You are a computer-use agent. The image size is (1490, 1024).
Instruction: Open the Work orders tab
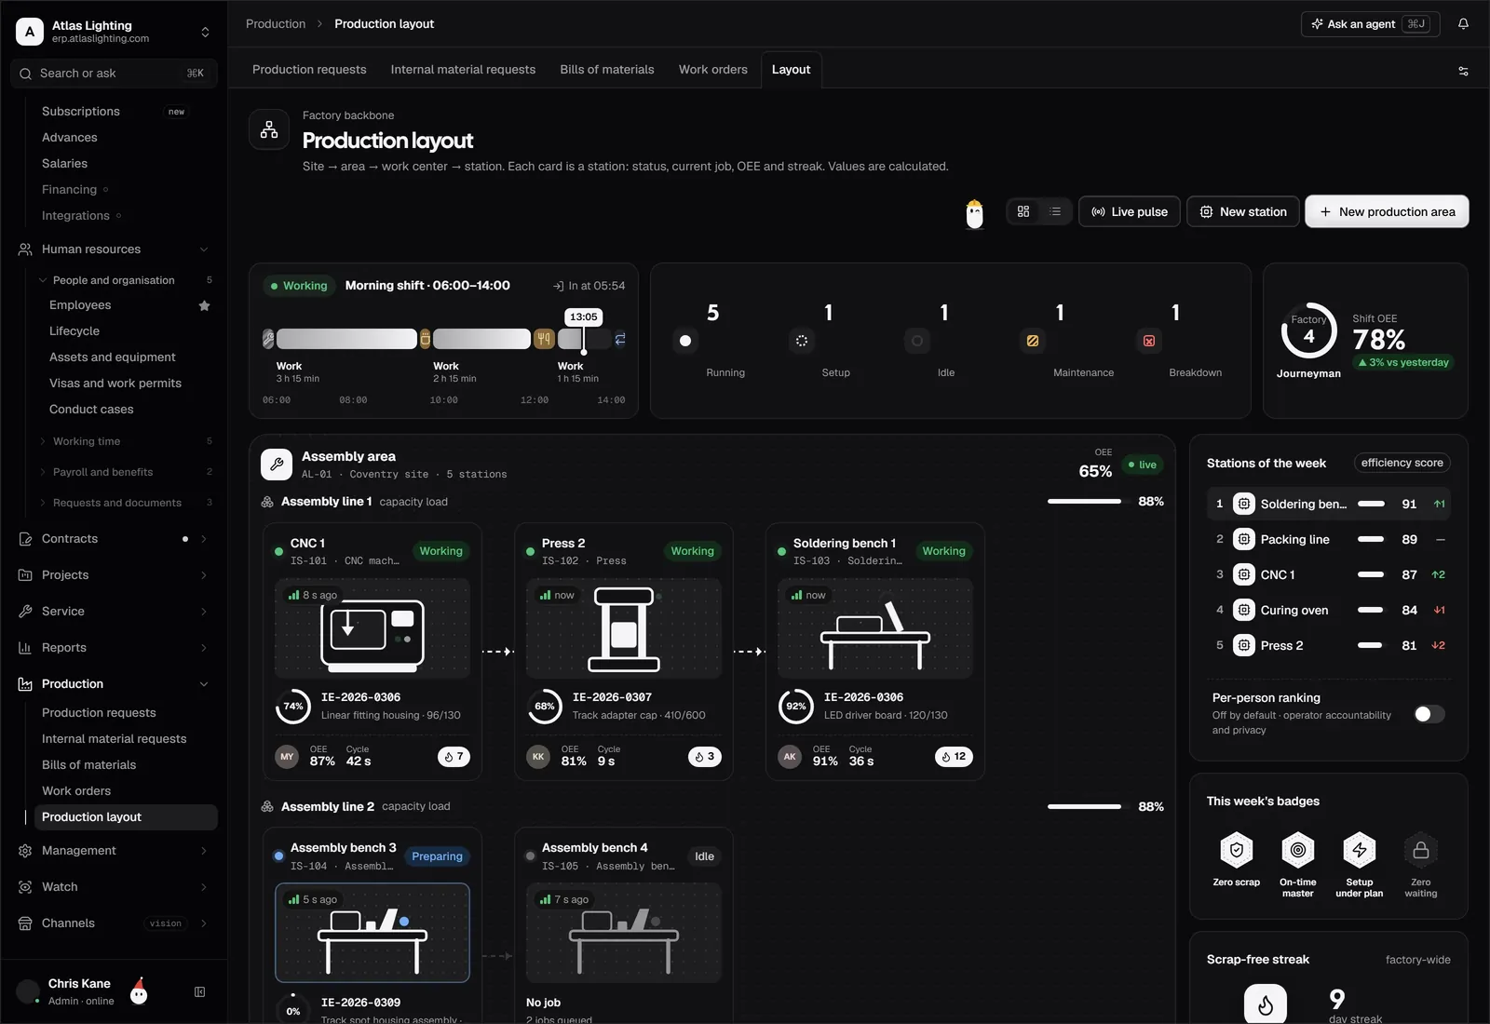[x=713, y=70]
